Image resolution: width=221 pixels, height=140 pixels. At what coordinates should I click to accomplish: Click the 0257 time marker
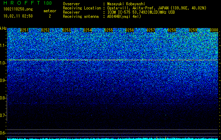pos(151,30)
